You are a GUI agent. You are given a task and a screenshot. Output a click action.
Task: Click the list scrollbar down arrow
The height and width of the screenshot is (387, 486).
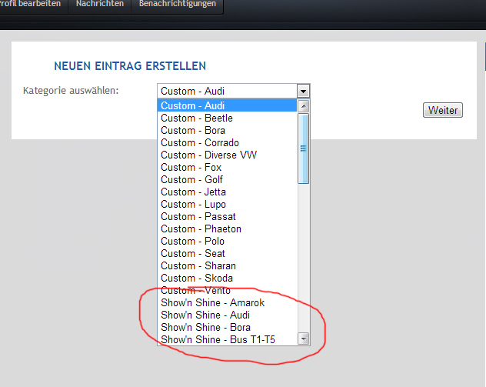[x=303, y=339]
